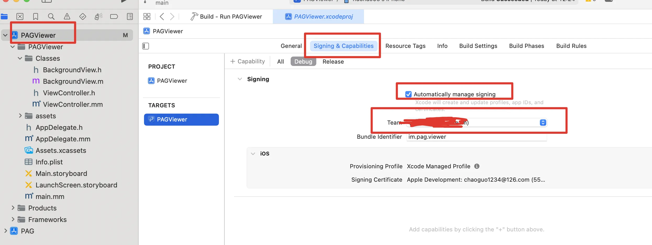652x245 pixels.
Task: Expand the Frameworks folder
Action: pyautogui.click(x=13, y=219)
